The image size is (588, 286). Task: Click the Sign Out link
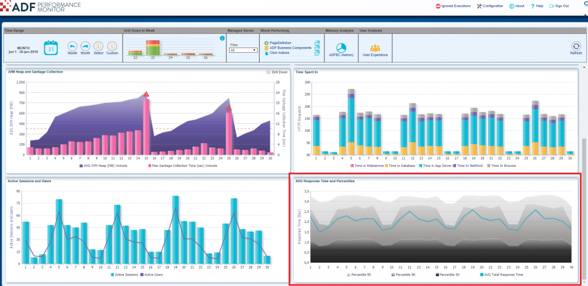click(x=558, y=6)
